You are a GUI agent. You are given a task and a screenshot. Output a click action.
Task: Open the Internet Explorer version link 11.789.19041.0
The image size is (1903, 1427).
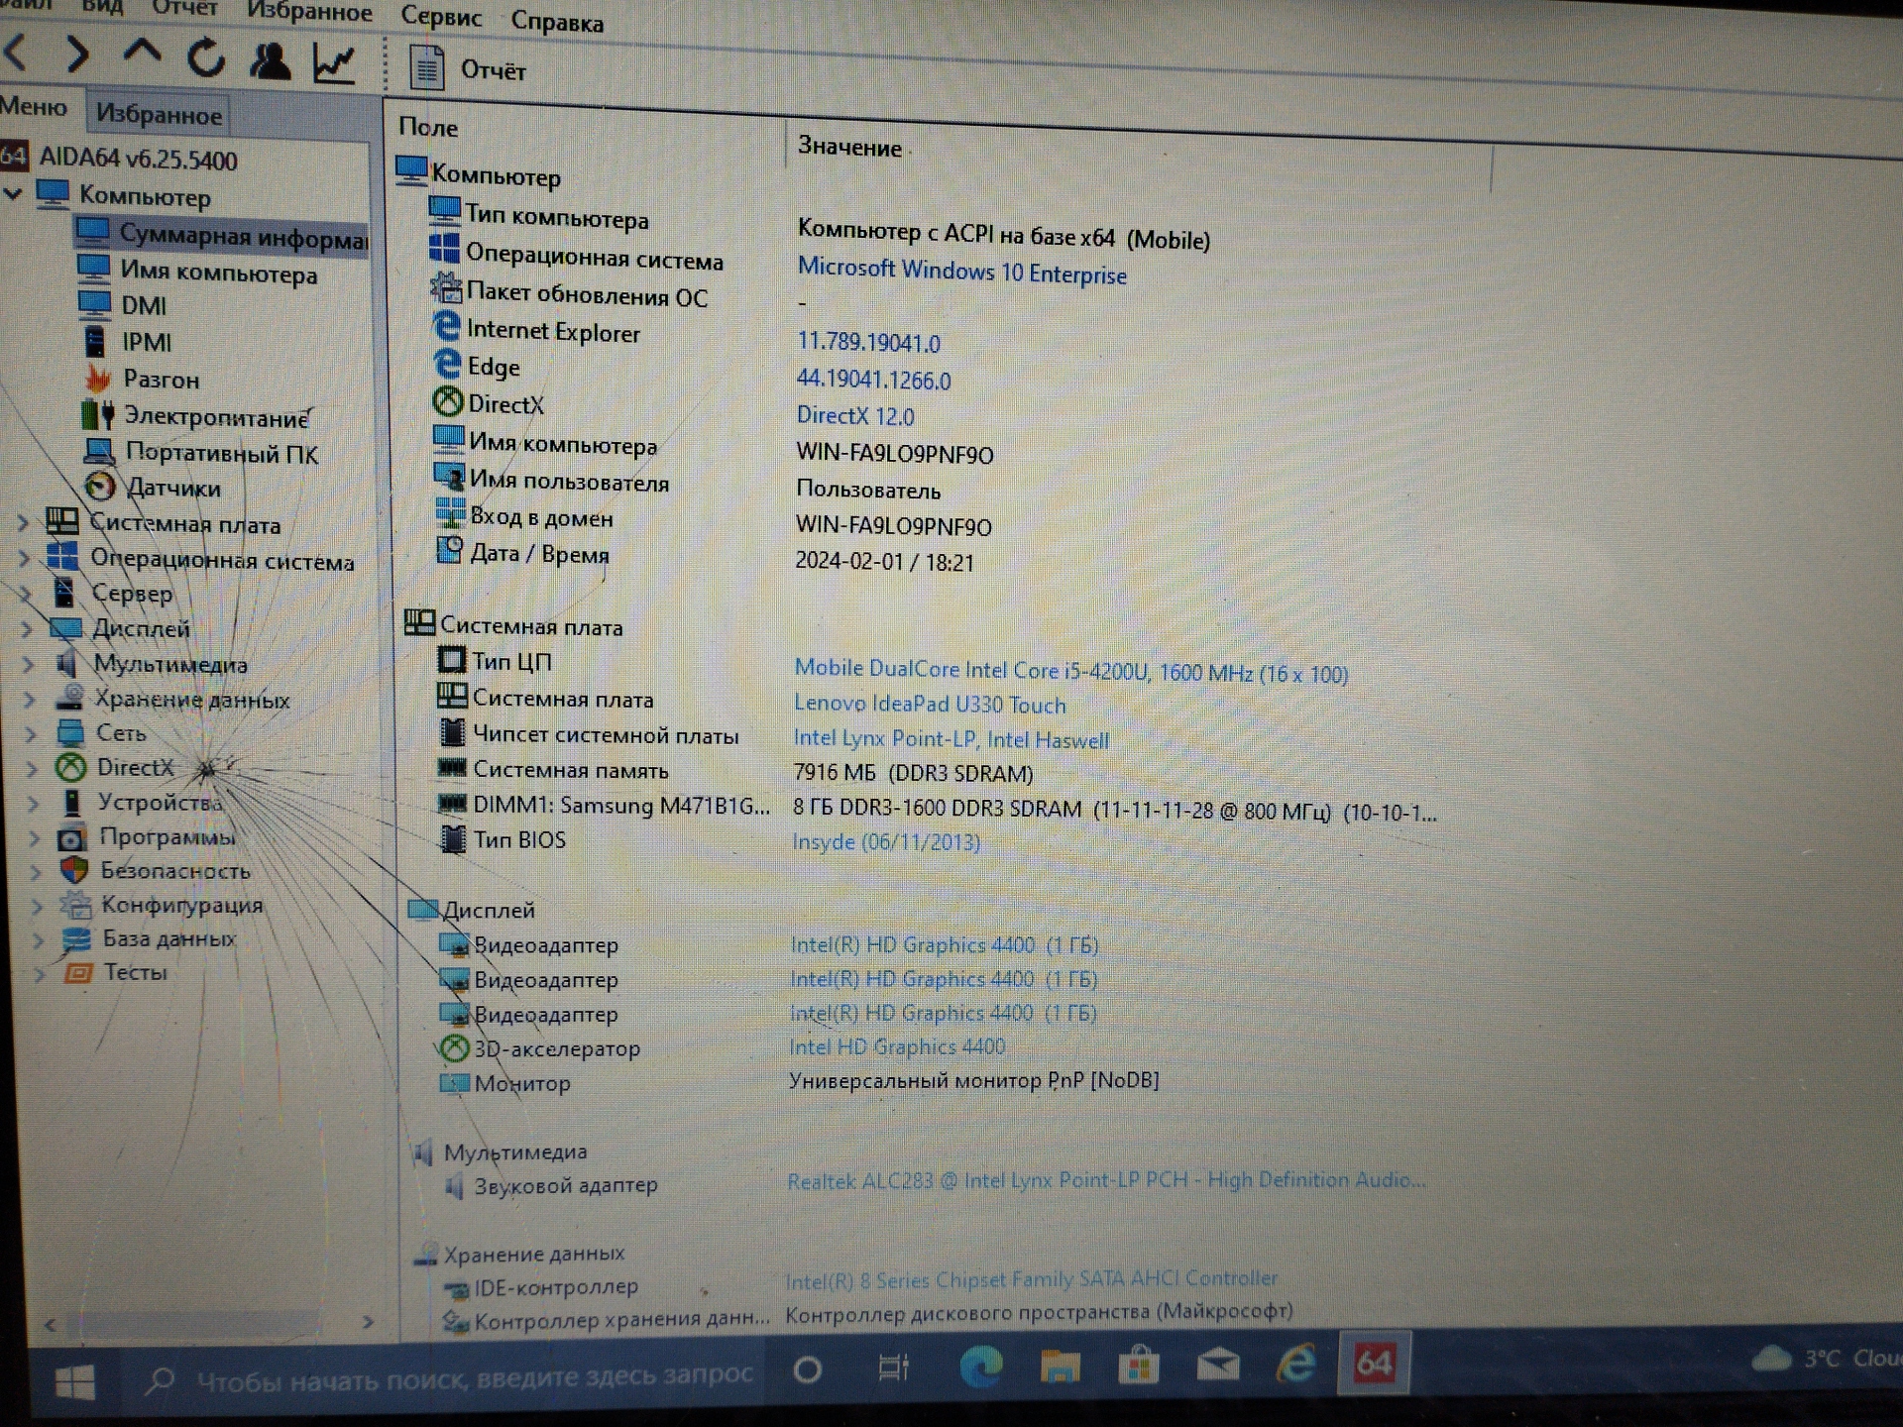coord(869,342)
